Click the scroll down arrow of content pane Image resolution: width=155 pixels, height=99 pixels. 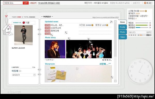coord(115,81)
